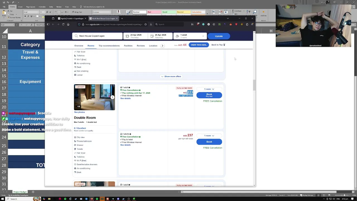Image resolution: width=357 pixels, height=201 pixels.
Task: Open Trip recommendations section tab
Action: pos(109,46)
